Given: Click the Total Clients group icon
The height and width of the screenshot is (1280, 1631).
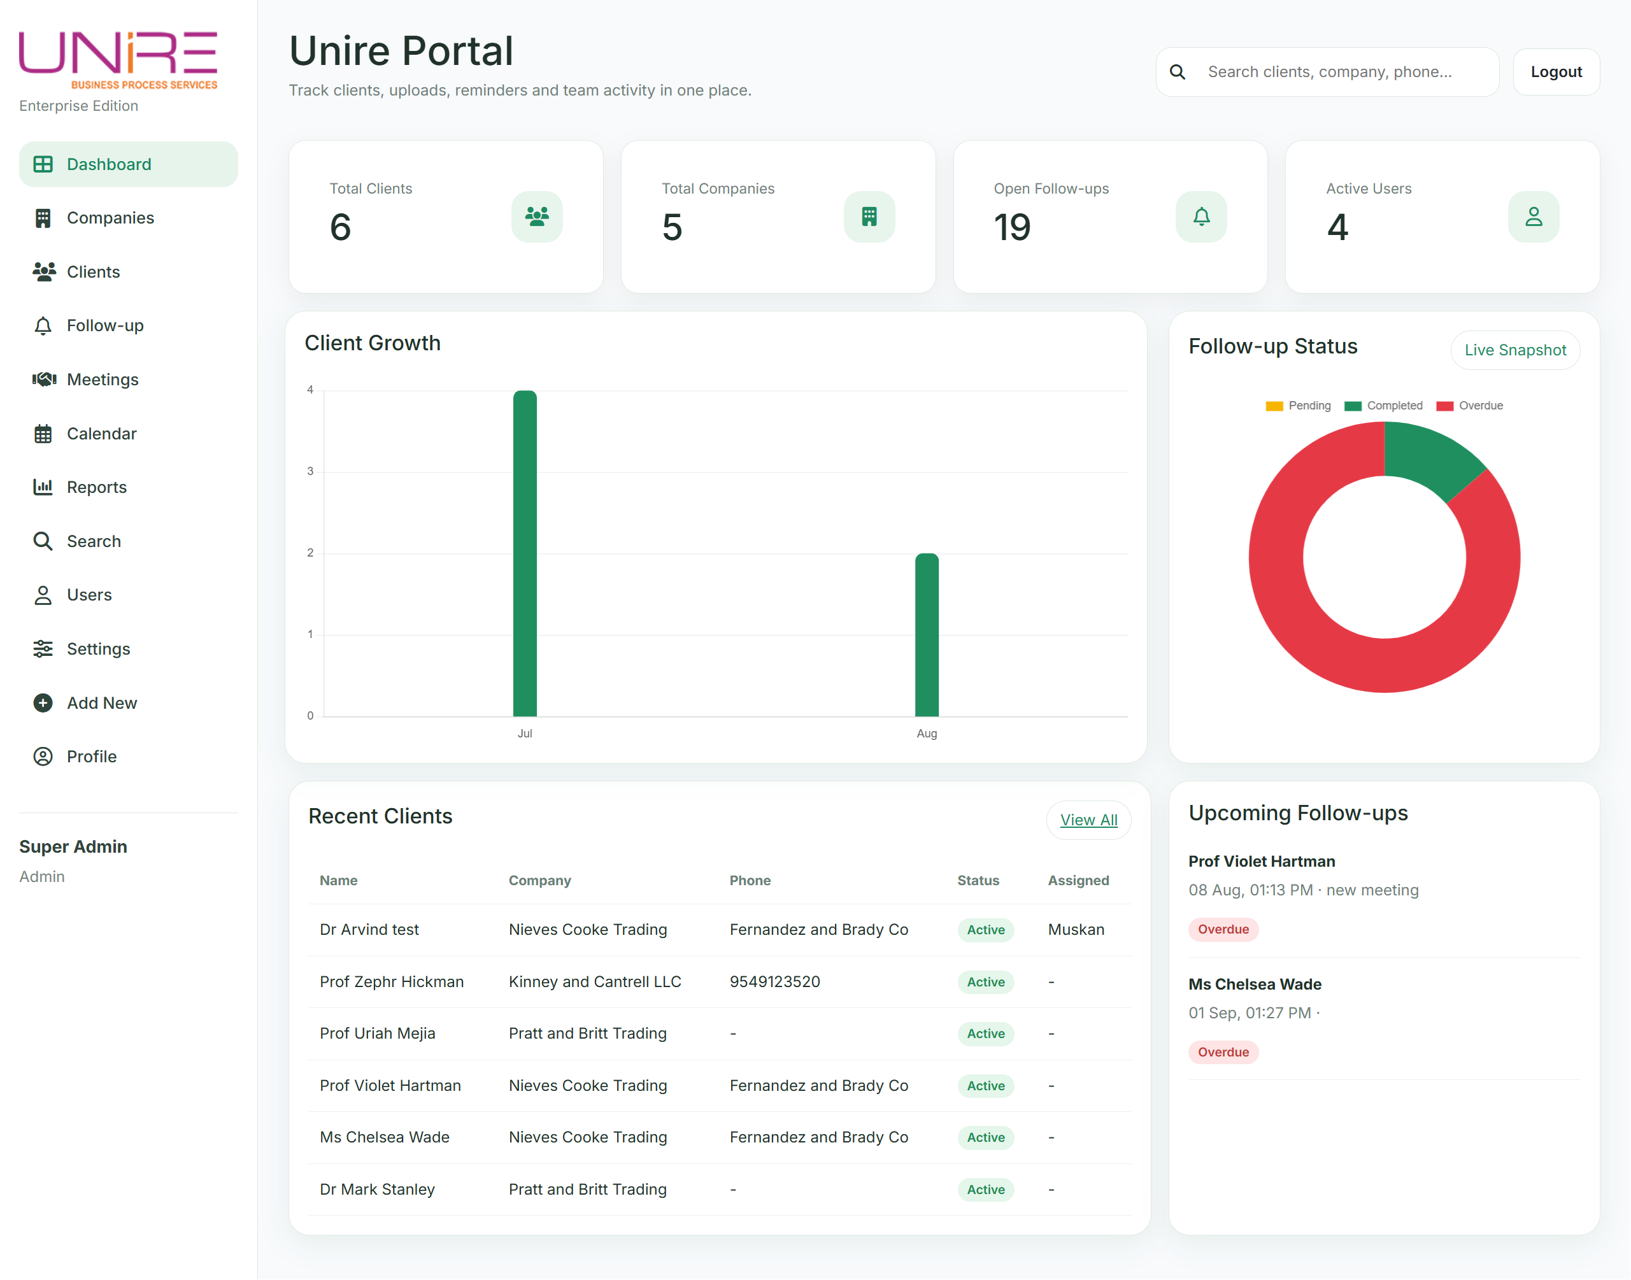Looking at the screenshot, I should [x=537, y=217].
